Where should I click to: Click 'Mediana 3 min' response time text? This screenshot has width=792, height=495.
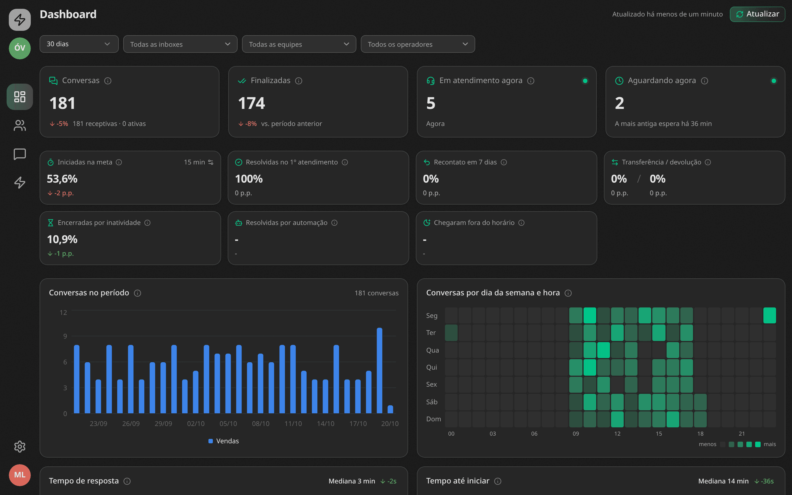click(x=352, y=481)
